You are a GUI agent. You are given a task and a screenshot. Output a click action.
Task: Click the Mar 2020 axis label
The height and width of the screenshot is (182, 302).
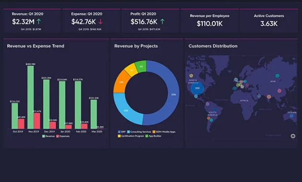point(97,132)
